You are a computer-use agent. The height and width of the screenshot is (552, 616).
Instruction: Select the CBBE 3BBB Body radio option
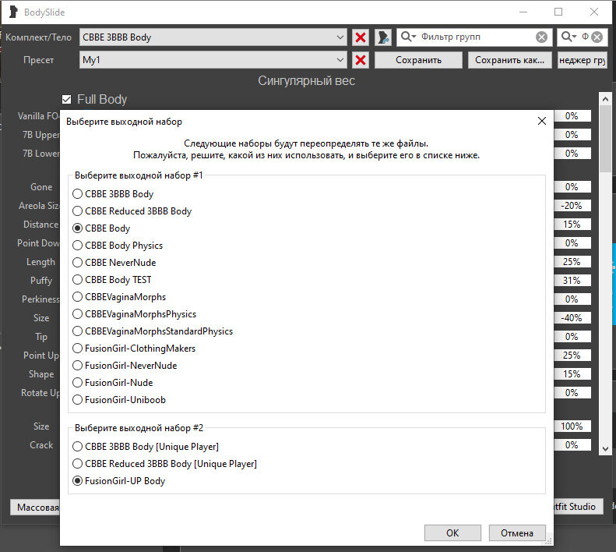[x=77, y=194]
